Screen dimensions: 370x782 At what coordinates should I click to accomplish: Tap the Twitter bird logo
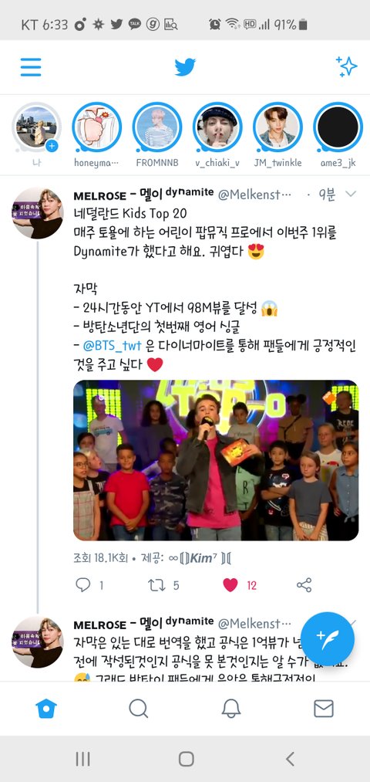pyautogui.click(x=185, y=67)
